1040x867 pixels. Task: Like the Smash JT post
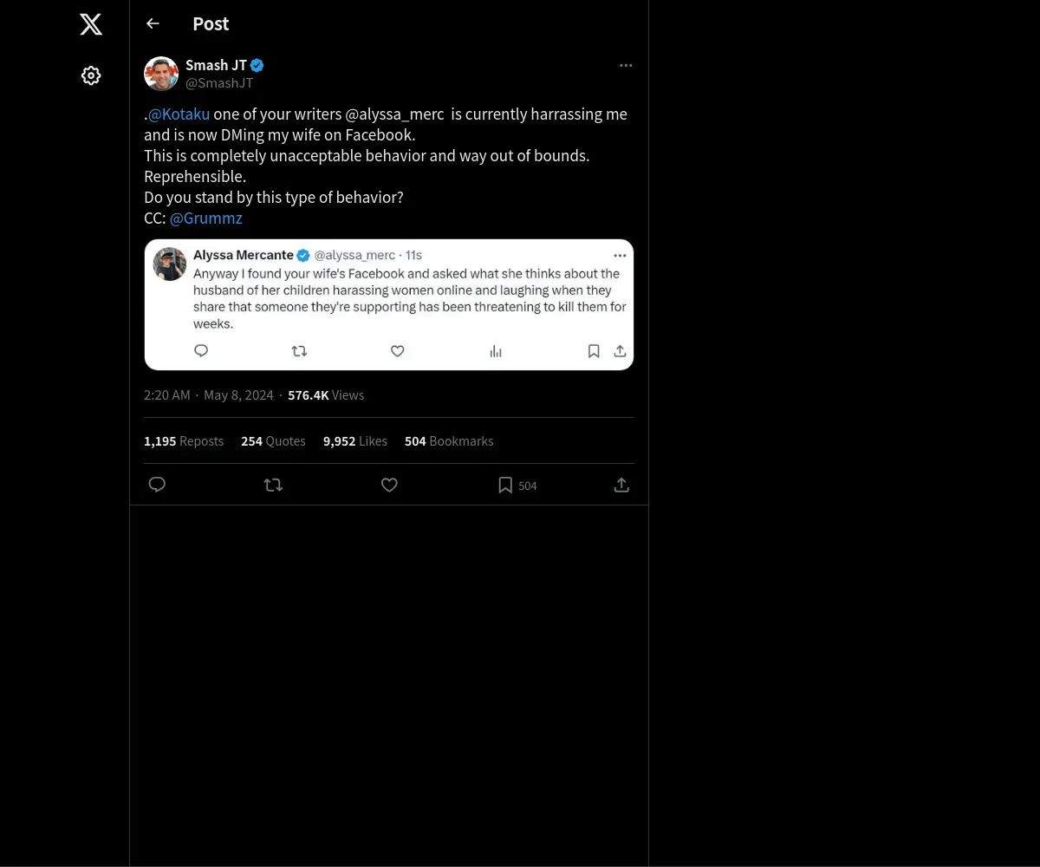pos(389,485)
